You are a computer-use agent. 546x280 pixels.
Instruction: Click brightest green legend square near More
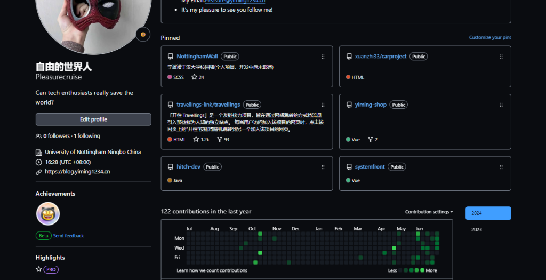pos(422,270)
